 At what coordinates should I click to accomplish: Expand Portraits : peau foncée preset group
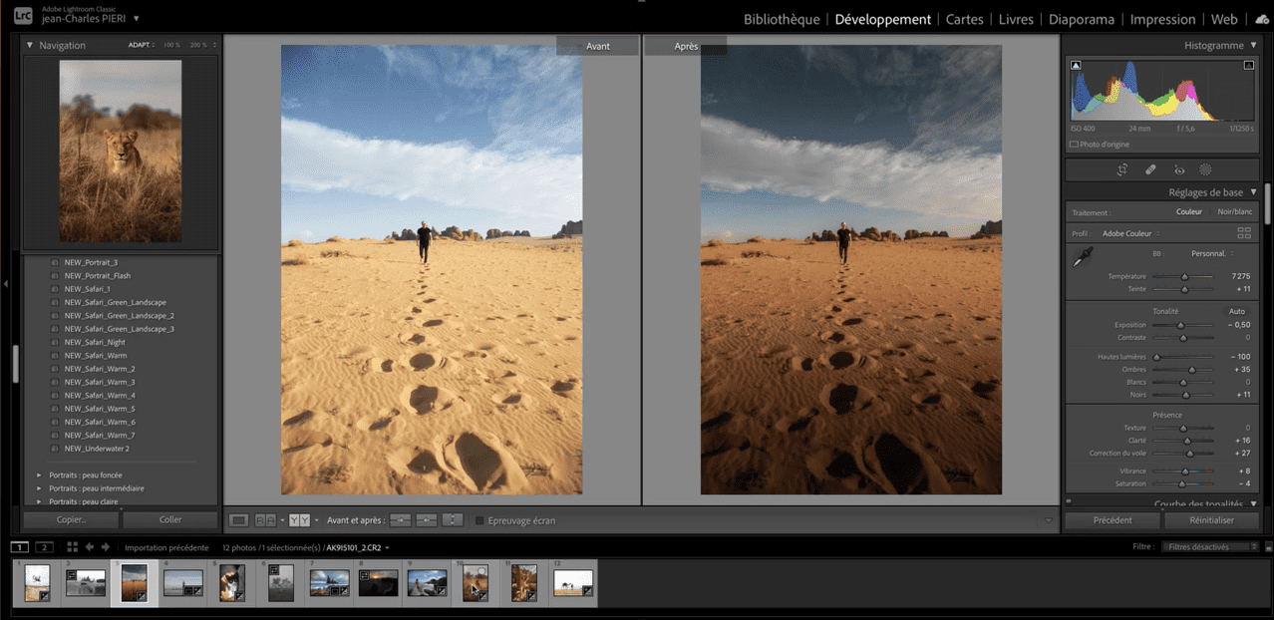(x=40, y=475)
